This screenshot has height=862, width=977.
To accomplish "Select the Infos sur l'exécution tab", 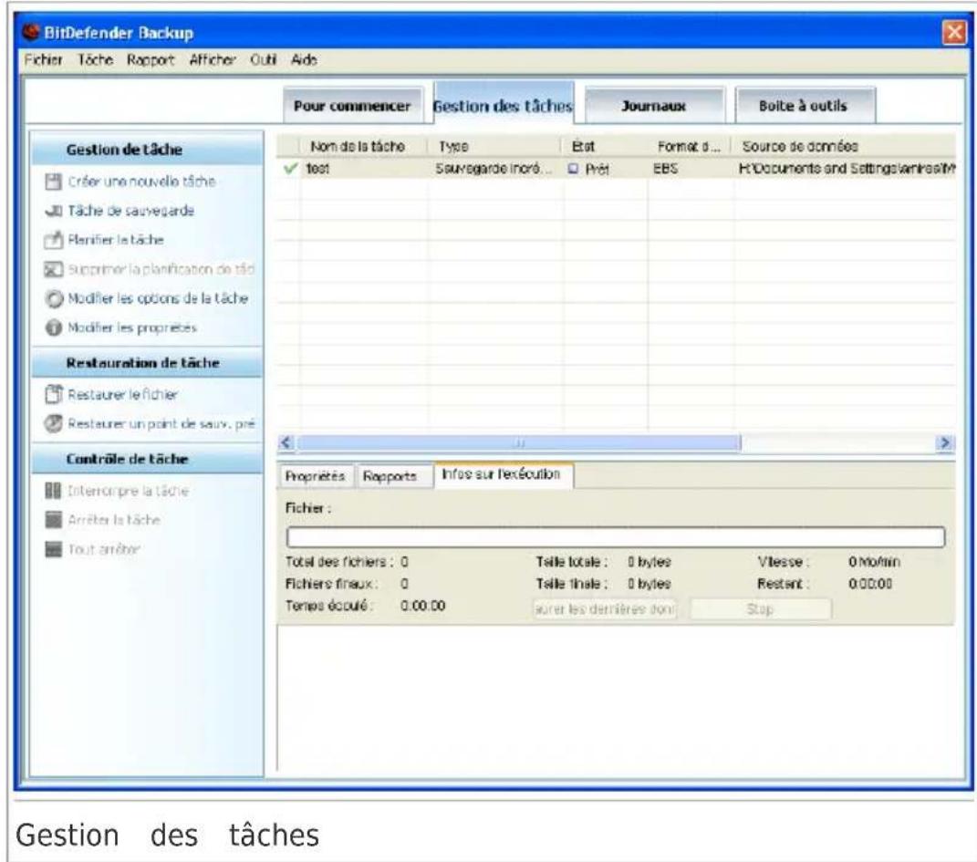I will coord(503,474).
